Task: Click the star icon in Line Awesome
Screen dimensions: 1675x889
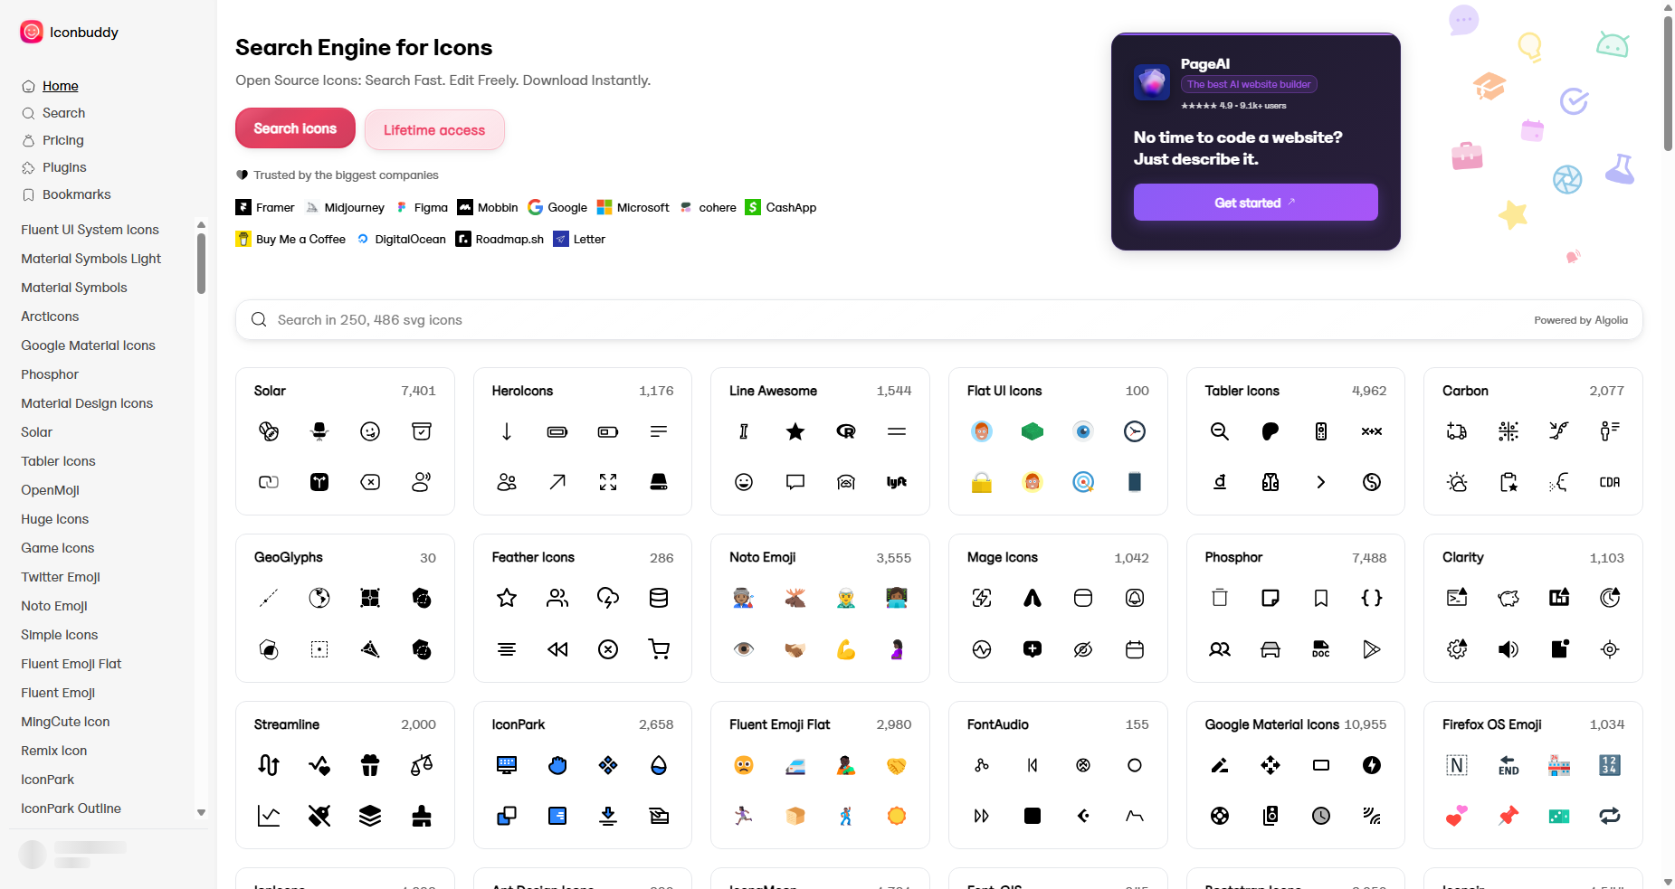Action: 795,431
